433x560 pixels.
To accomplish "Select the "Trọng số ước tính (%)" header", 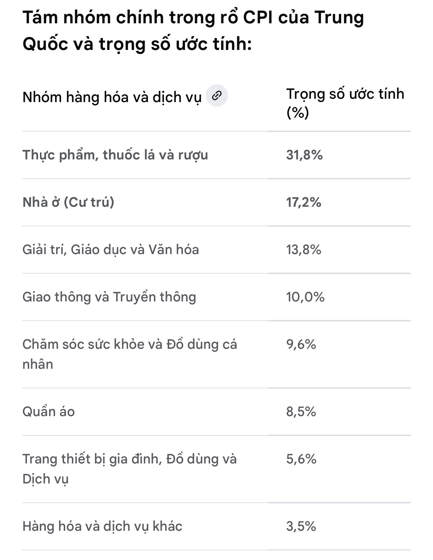I will coord(345,103).
